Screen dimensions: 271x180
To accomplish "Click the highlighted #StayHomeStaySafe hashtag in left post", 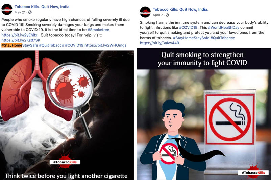I will pos(20,45).
